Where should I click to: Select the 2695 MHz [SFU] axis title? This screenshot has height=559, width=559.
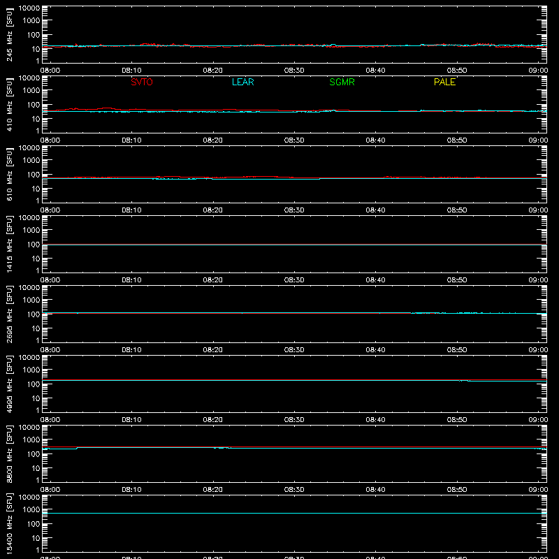[9, 314]
